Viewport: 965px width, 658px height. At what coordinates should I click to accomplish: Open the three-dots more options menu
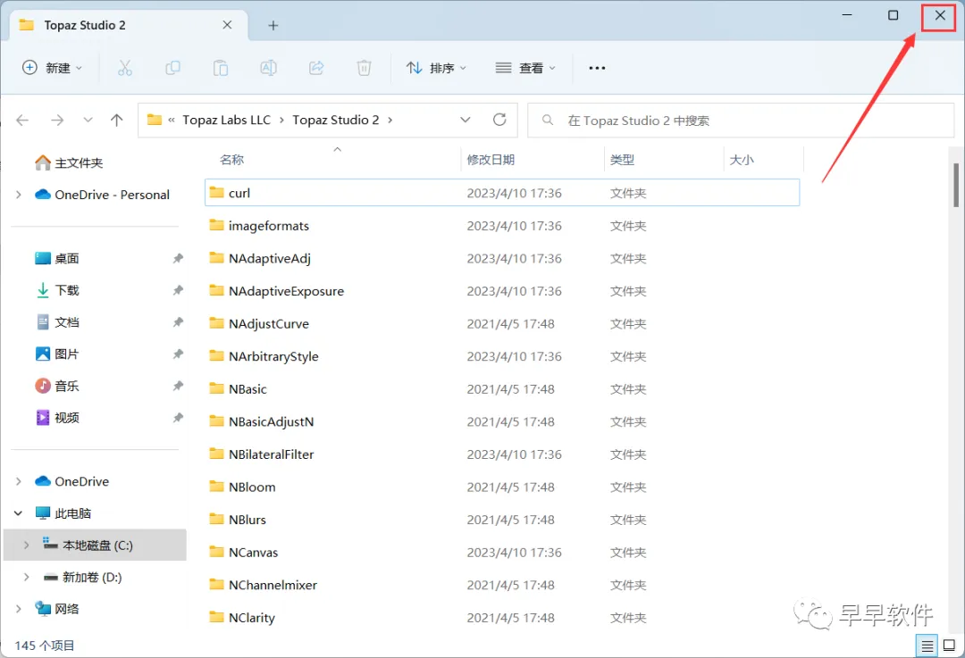coord(597,68)
